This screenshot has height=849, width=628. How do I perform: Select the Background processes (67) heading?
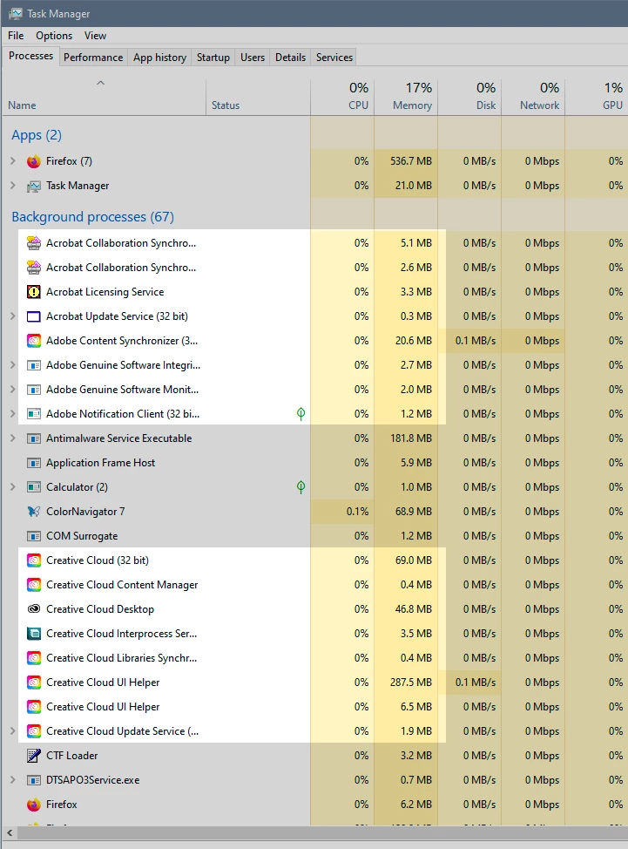click(x=92, y=216)
